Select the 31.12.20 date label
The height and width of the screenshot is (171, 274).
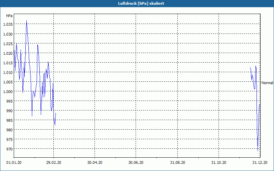pyautogui.click(x=260, y=162)
